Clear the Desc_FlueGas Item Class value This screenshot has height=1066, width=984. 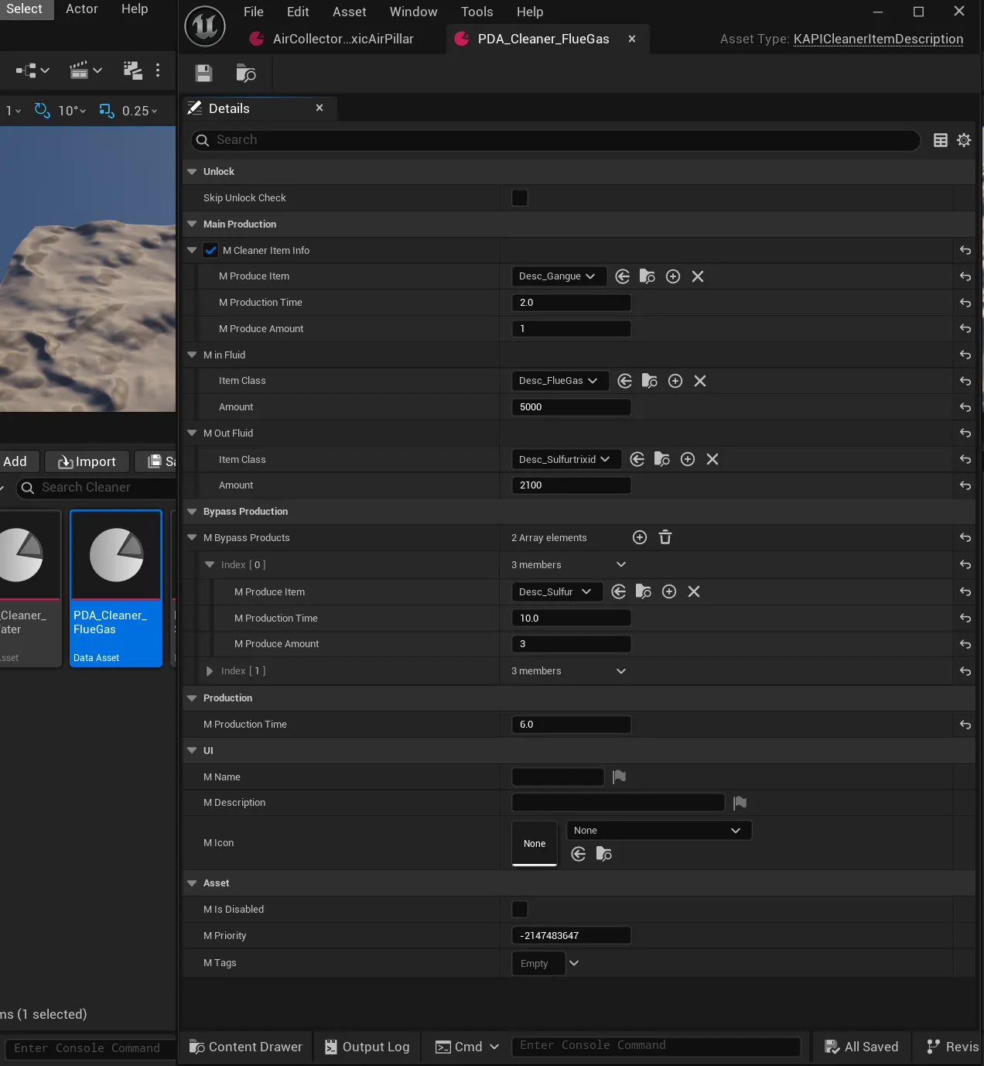[700, 381]
